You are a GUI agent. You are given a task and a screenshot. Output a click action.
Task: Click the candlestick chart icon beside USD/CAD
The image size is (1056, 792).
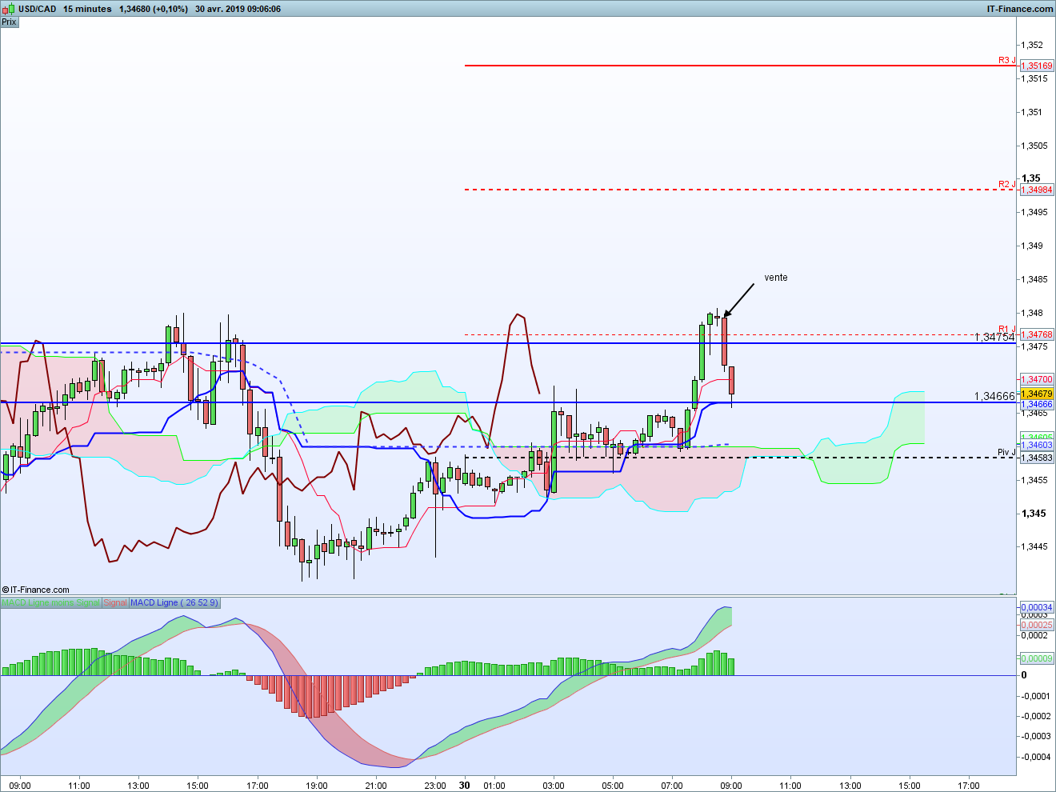tap(8, 9)
